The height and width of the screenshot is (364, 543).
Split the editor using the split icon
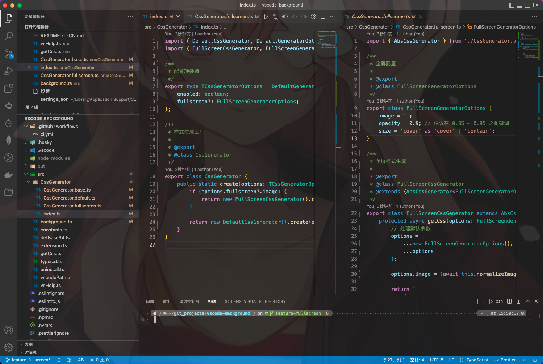(x=322, y=16)
